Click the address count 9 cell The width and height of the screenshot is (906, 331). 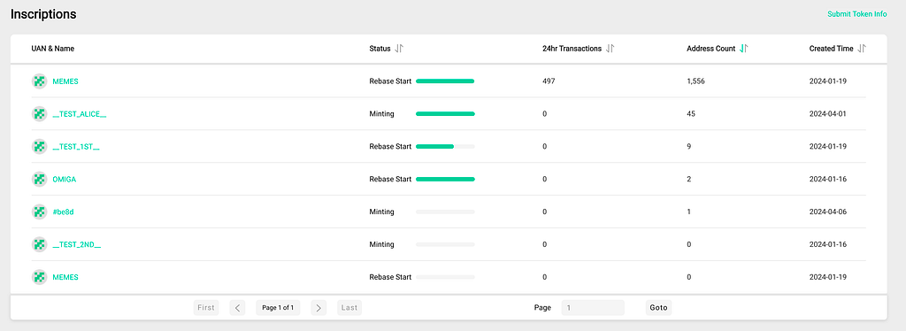coord(688,147)
